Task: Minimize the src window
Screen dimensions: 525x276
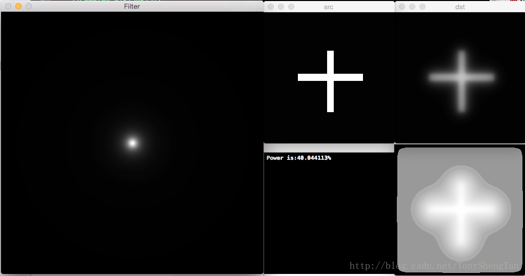Action: click(281, 7)
